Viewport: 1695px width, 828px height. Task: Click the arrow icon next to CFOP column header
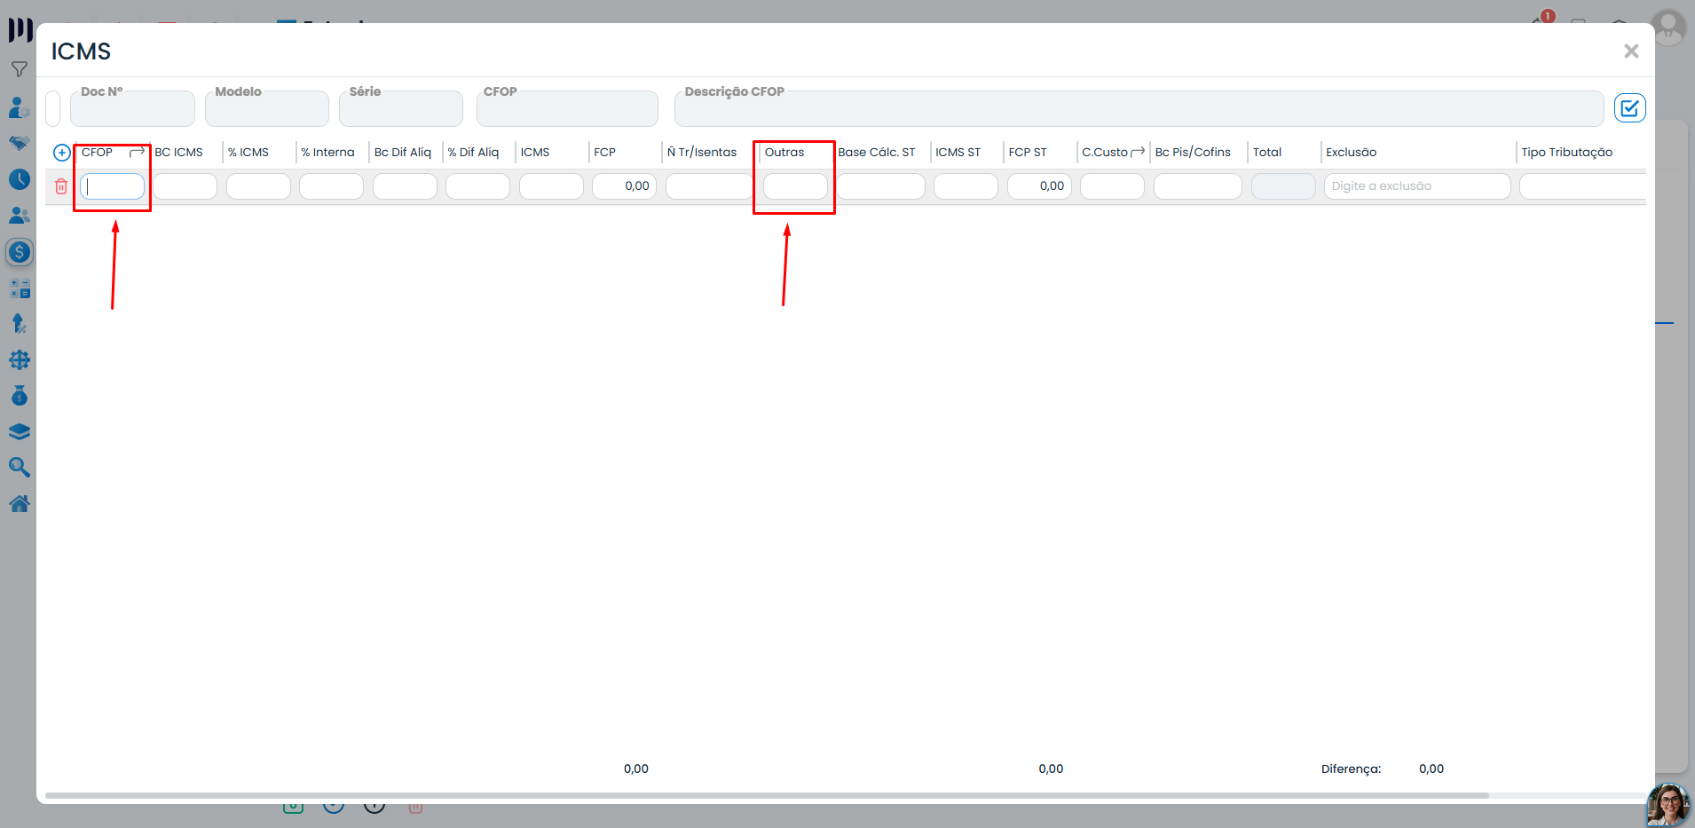pos(137,153)
